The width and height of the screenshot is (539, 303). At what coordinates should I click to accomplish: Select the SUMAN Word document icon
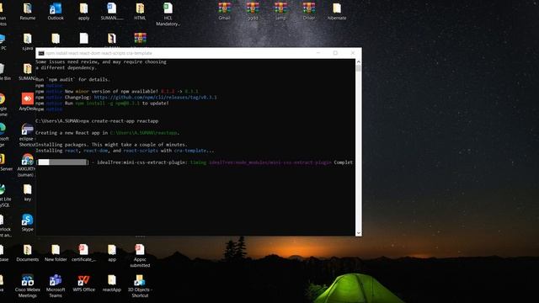pyautogui.click(x=112, y=12)
